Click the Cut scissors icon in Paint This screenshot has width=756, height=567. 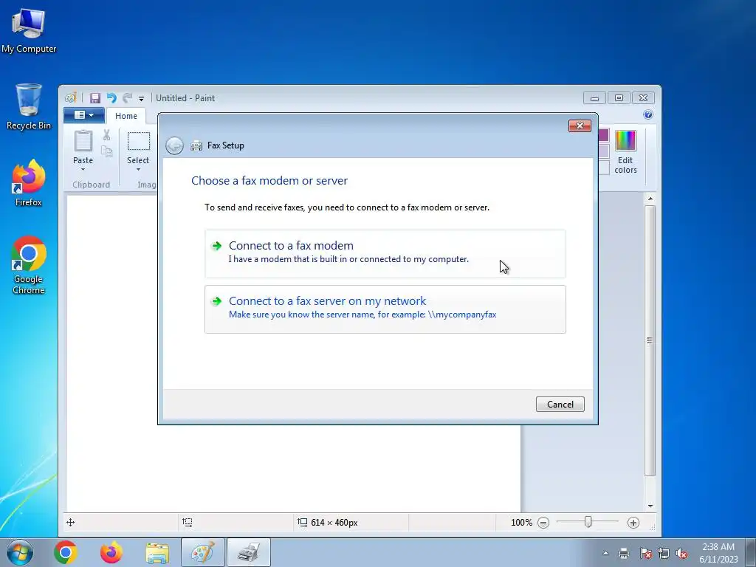pyautogui.click(x=106, y=135)
